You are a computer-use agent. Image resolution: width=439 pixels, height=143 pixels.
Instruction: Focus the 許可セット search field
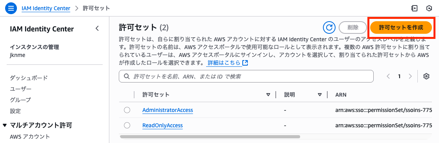(246, 76)
